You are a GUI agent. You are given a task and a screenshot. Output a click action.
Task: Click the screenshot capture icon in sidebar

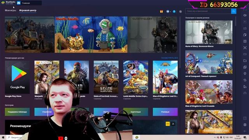245,47
